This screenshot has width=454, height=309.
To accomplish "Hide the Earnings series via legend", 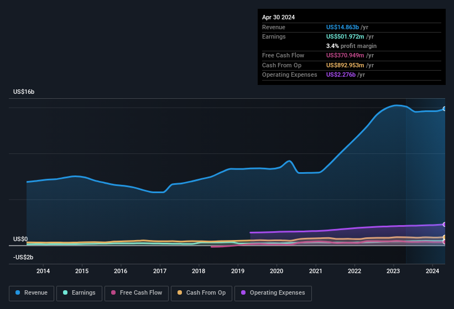I will pyautogui.click(x=79, y=293).
